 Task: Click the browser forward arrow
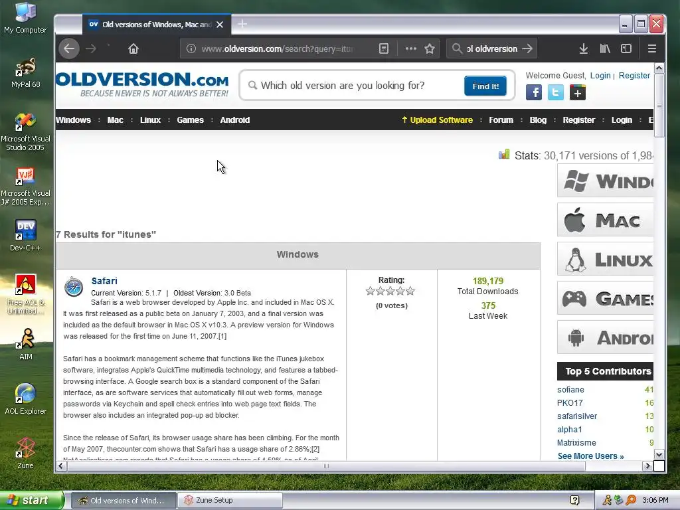(90, 48)
